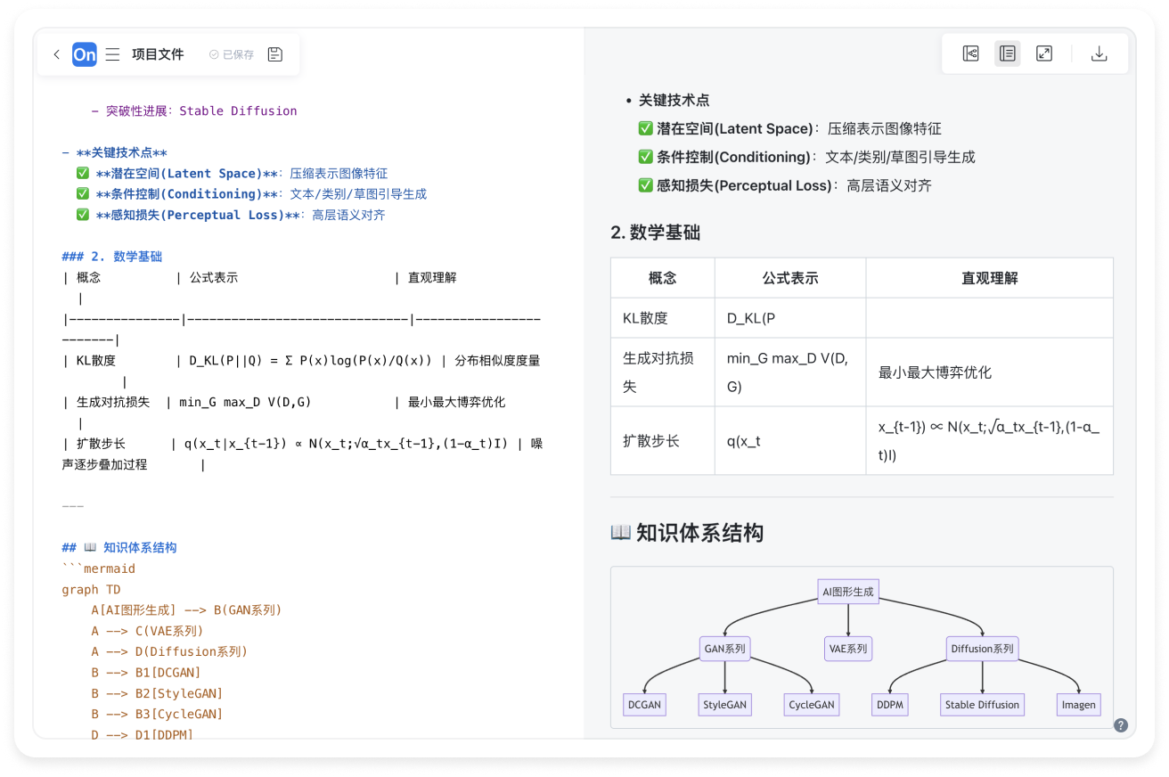Expand the preview to fullscreen

tap(1043, 53)
